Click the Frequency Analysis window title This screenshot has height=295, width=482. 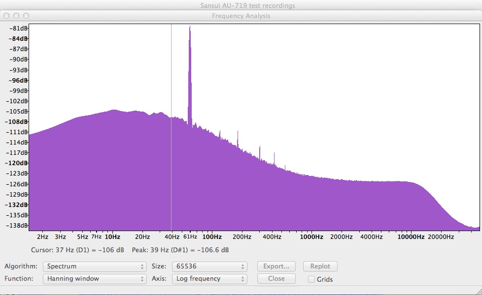[241, 16]
